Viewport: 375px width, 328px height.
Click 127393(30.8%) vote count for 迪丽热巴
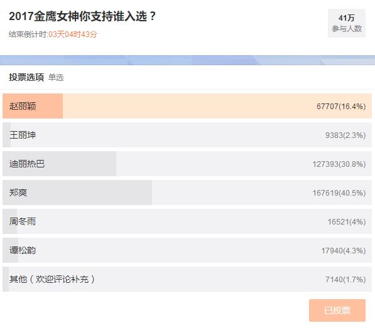click(339, 164)
